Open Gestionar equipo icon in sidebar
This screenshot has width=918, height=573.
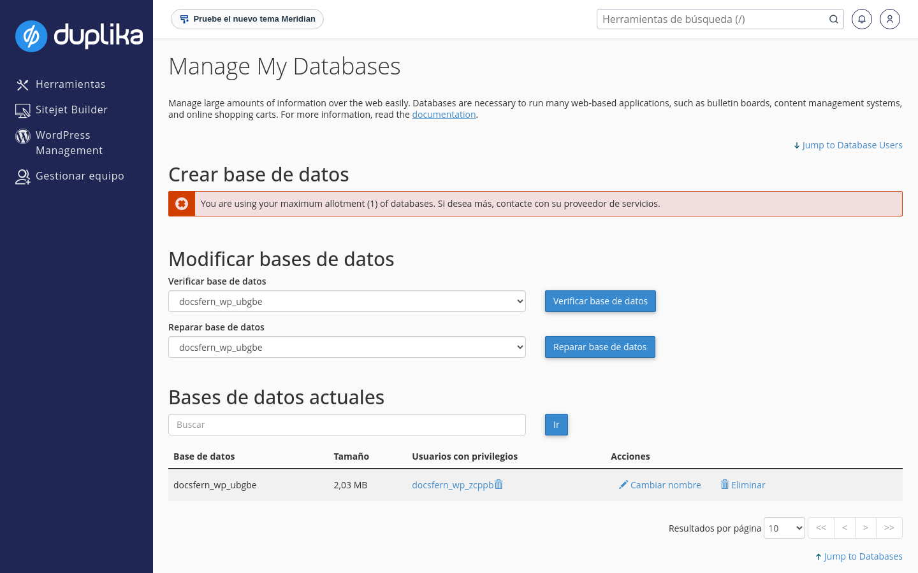pyautogui.click(x=23, y=177)
